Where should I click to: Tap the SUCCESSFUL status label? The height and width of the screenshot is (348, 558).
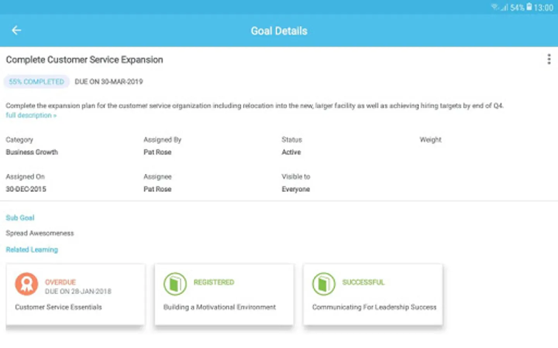[363, 282]
